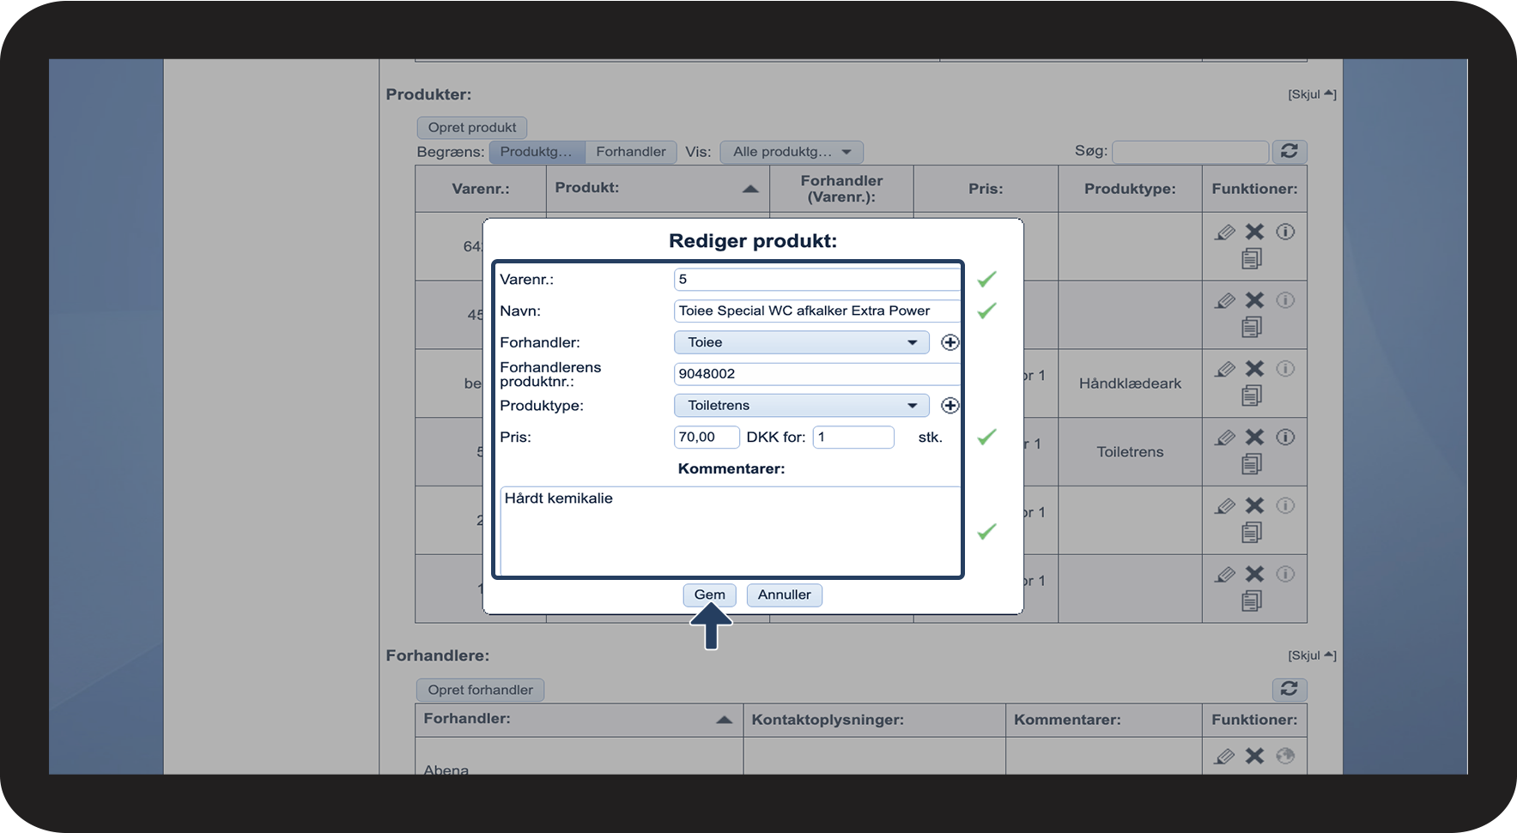This screenshot has width=1517, height=833.
Task: Edit the quantity field after DKK for
Action: pyautogui.click(x=853, y=437)
